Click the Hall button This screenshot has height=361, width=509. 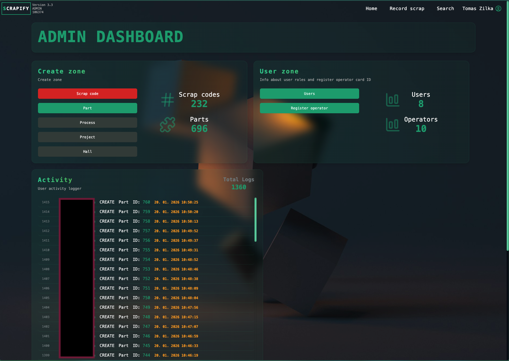[x=87, y=152]
